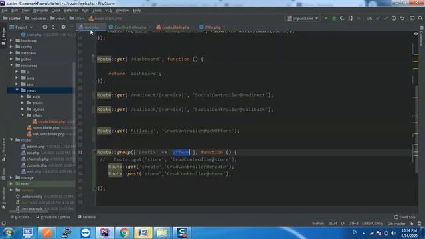
Task: Collapse the offers folder
Action: (x=23, y=115)
